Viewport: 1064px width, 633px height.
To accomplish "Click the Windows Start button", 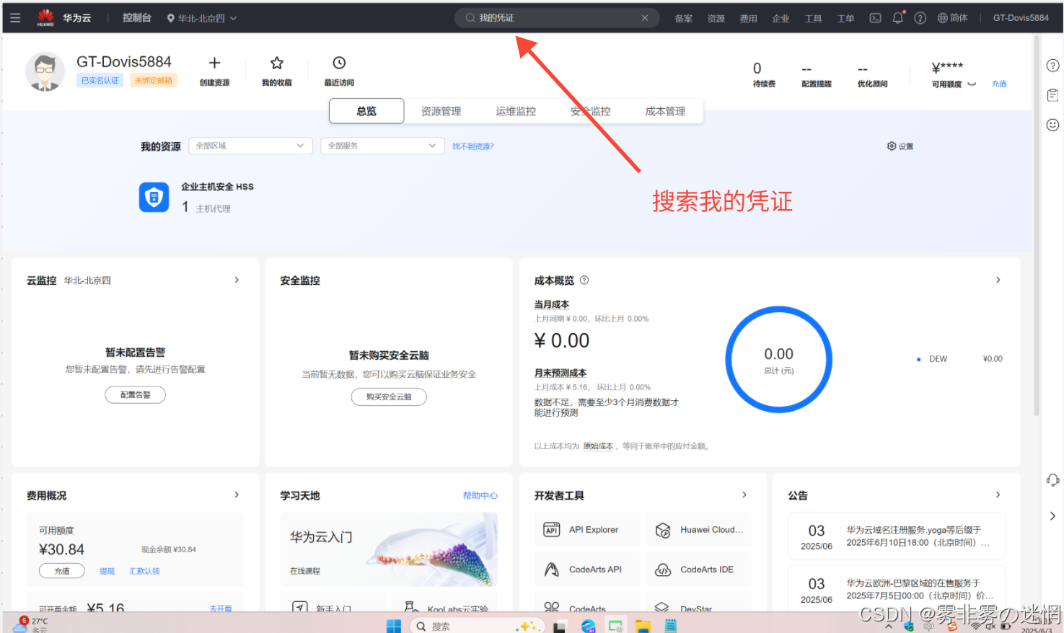I will point(394,626).
